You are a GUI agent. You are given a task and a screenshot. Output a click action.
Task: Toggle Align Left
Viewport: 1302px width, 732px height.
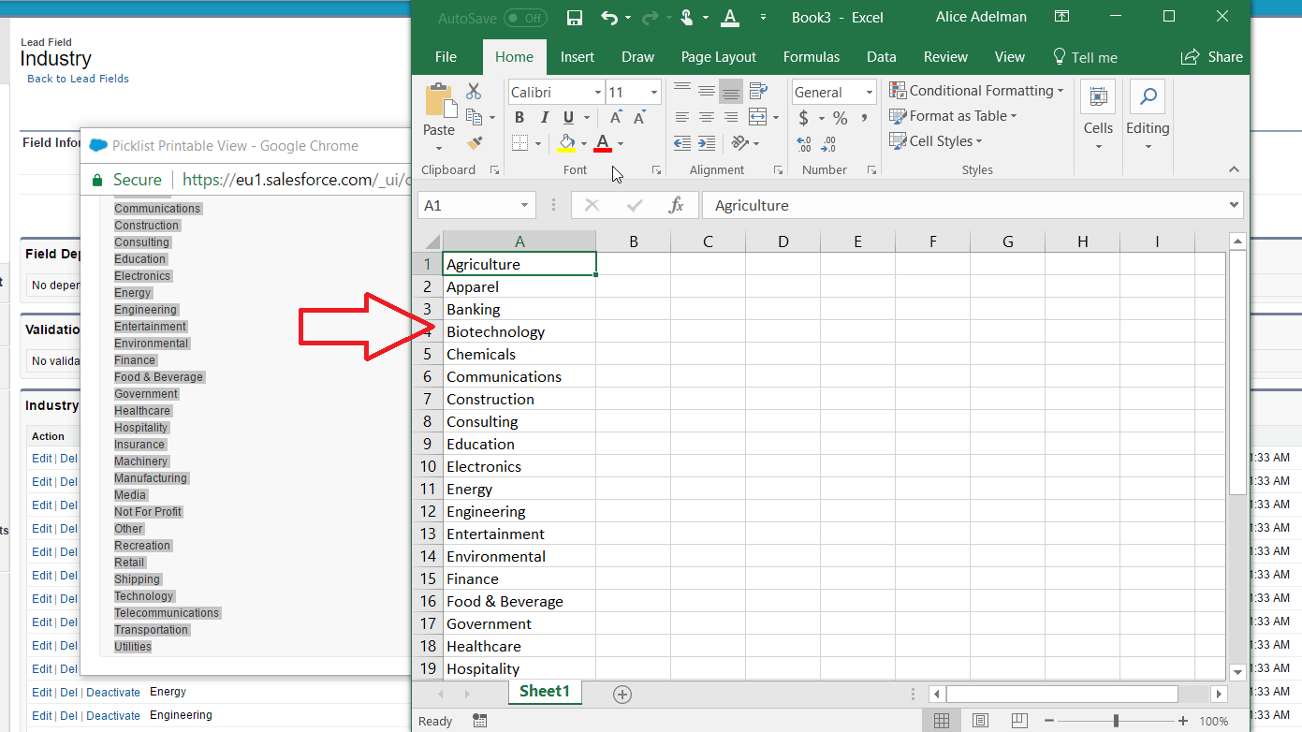click(x=682, y=117)
